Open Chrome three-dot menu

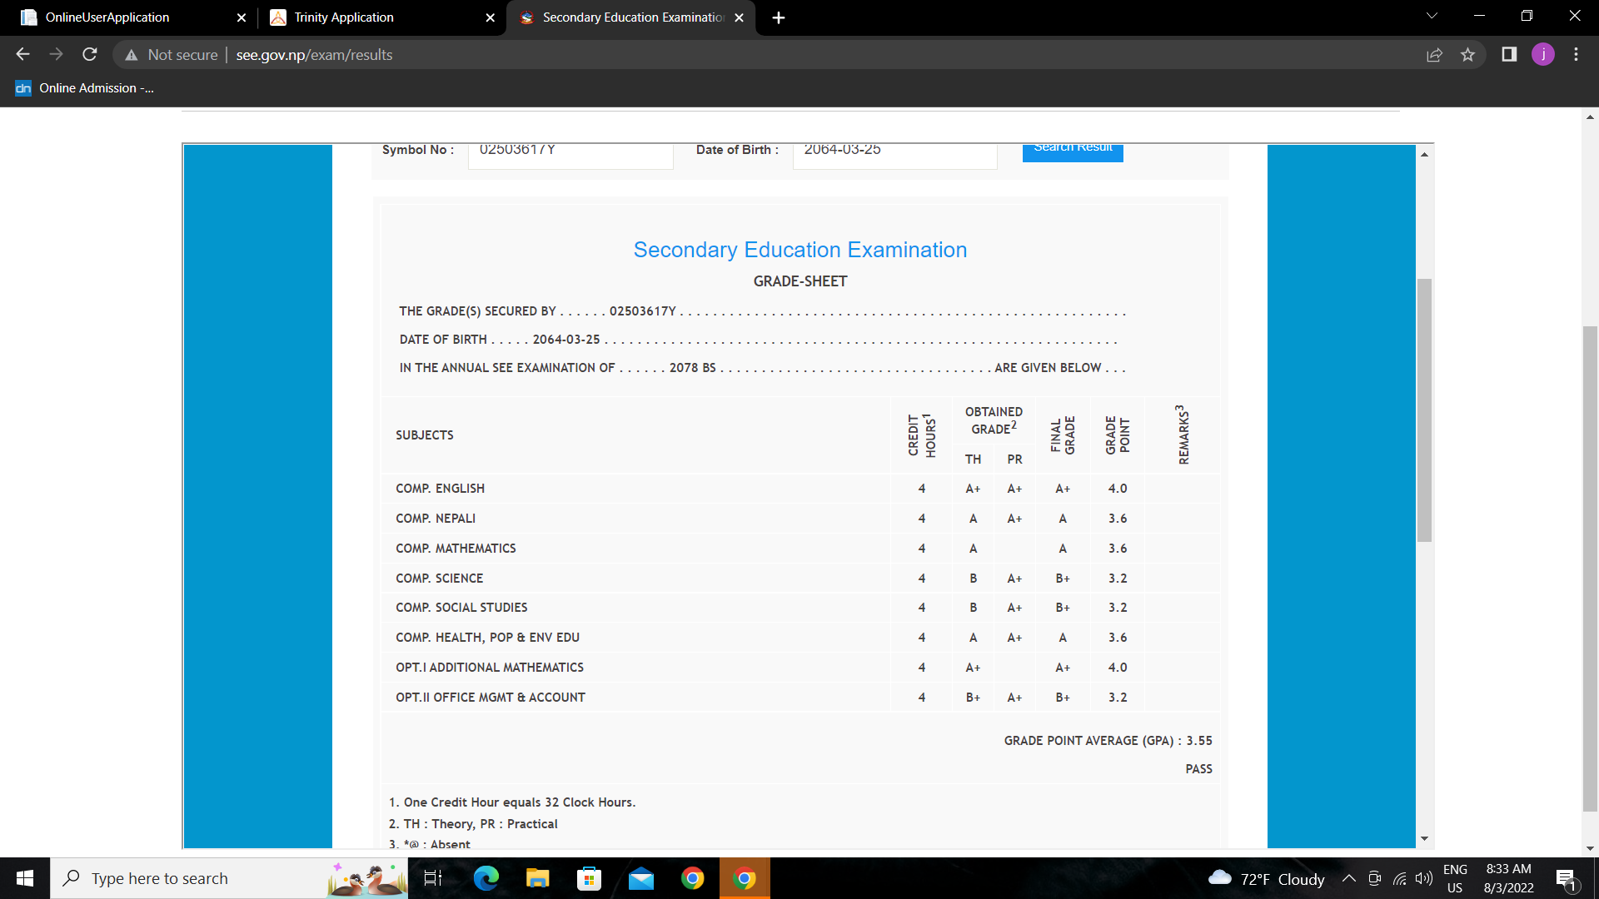[x=1576, y=55]
